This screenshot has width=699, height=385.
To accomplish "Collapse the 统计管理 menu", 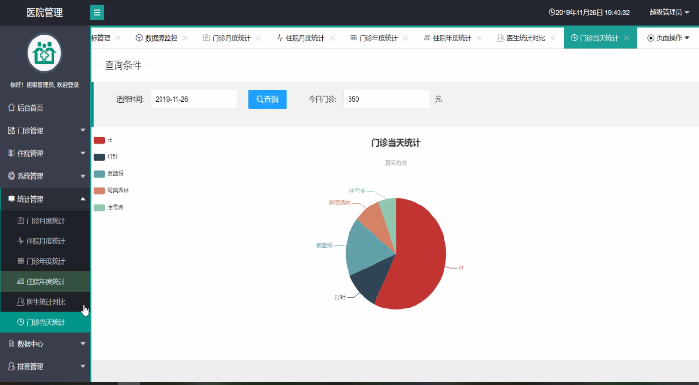I will (x=45, y=199).
